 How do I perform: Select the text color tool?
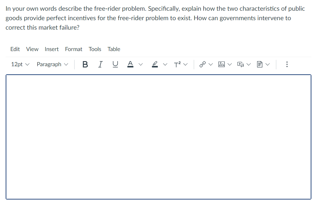[x=130, y=64]
